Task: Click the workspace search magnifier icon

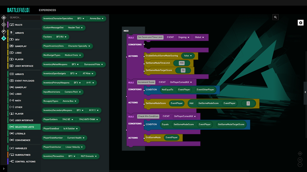Action: [276, 17]
